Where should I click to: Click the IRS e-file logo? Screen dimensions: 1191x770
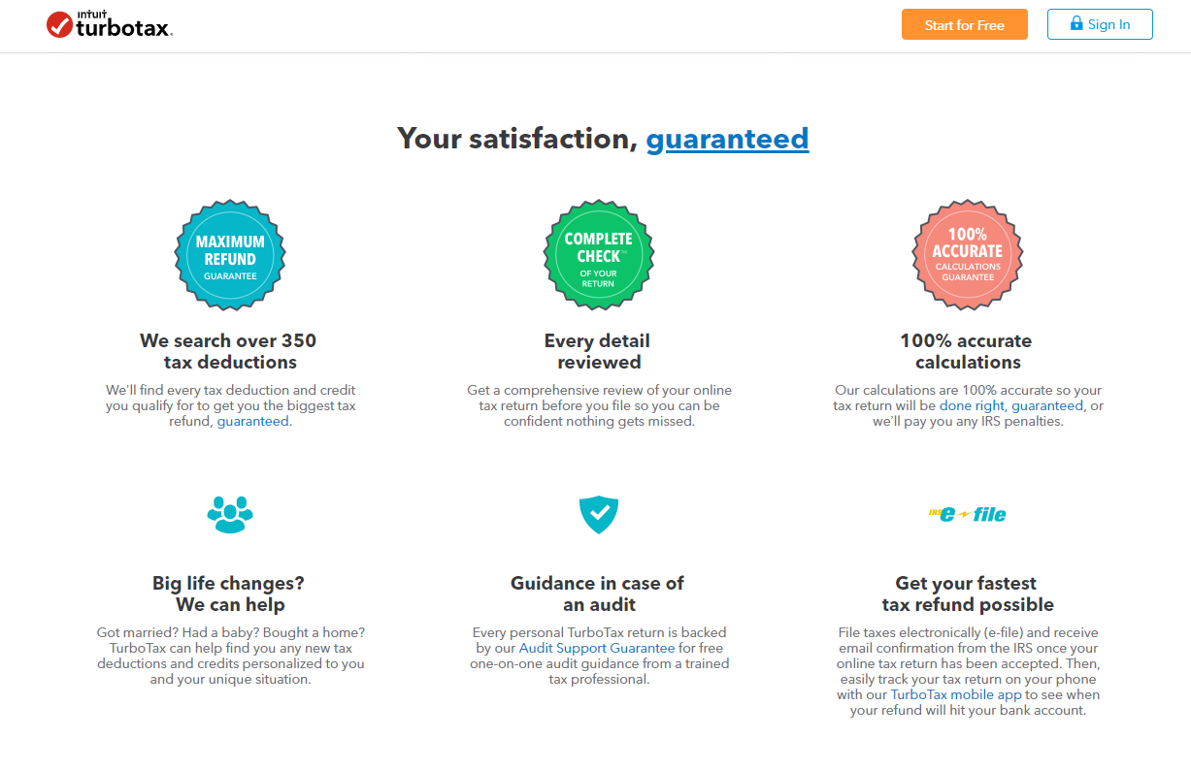click(968, 514)
